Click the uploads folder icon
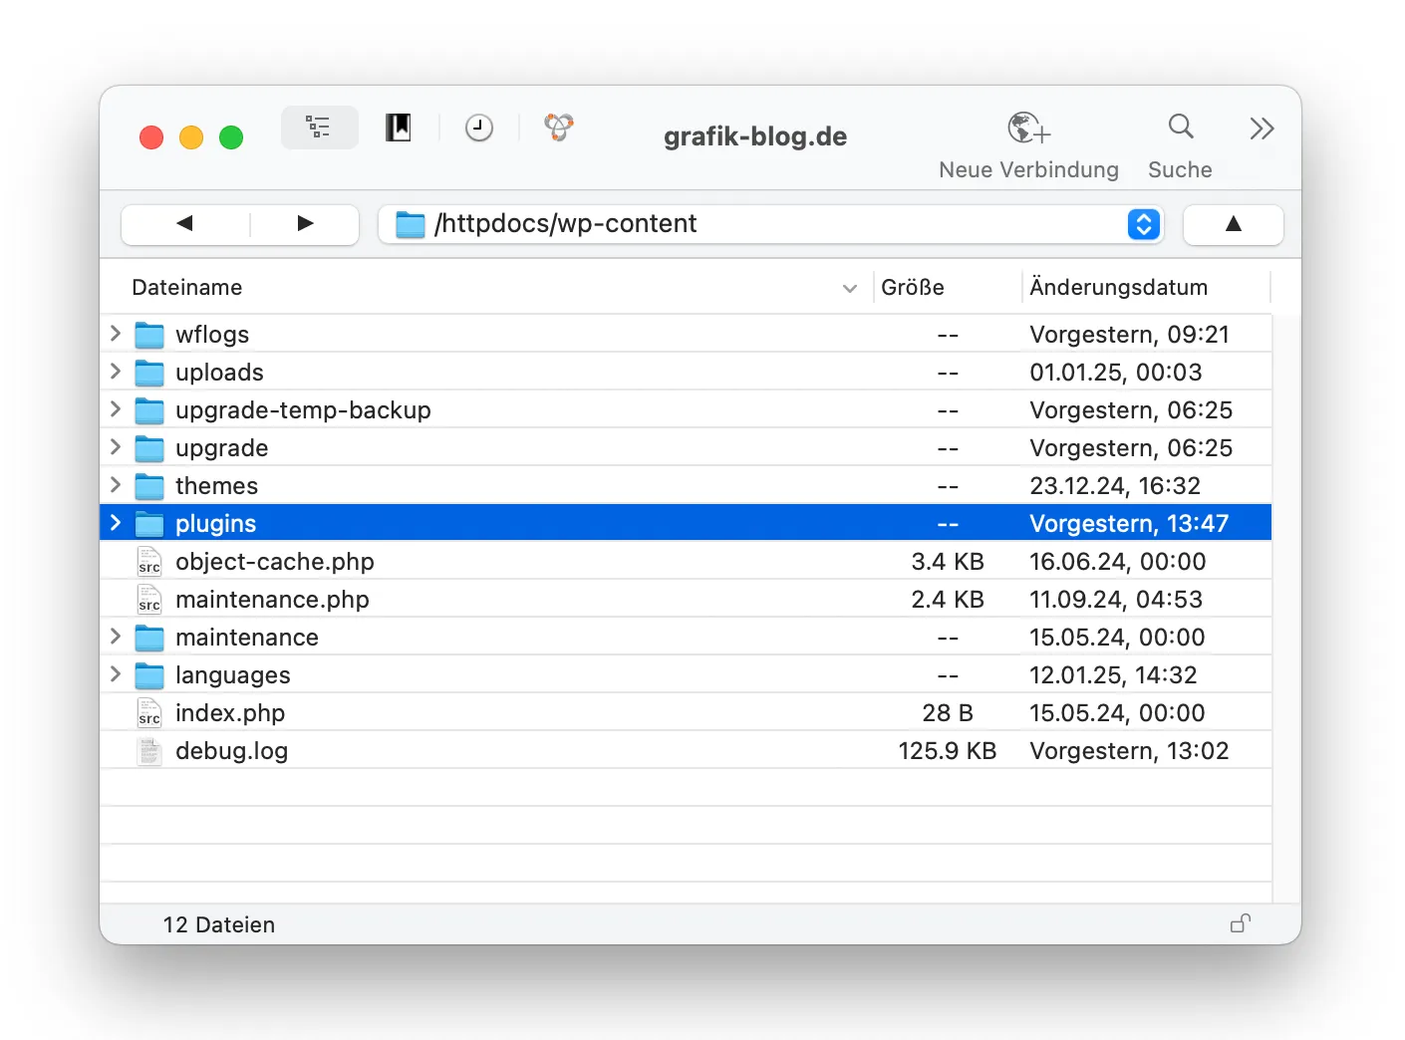 coord(149,373)
